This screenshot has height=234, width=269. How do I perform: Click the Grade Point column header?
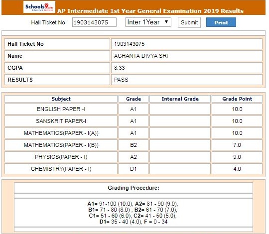tap(237, 99)
